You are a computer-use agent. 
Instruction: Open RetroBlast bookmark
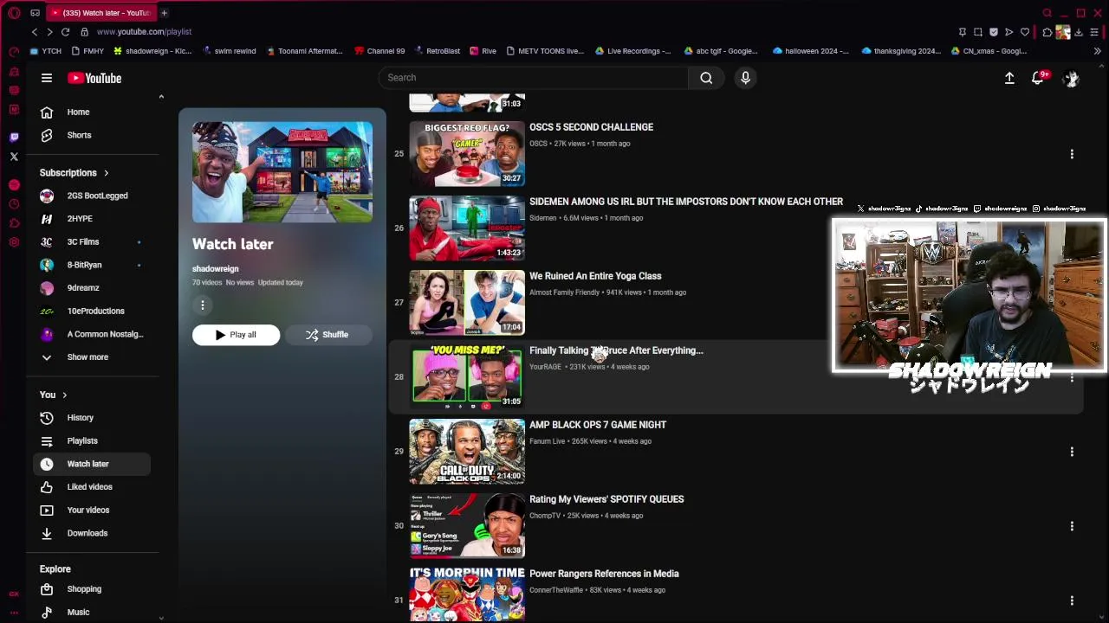[437, 51]
